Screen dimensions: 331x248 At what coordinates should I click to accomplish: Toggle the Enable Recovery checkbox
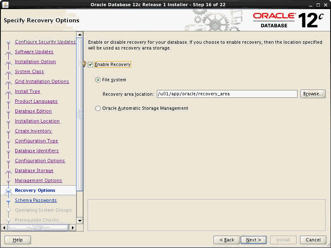point(90,64)
